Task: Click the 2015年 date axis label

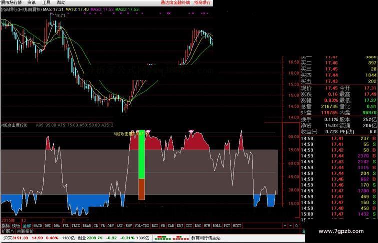Action: pyautogui.click(x=8, y=220)
